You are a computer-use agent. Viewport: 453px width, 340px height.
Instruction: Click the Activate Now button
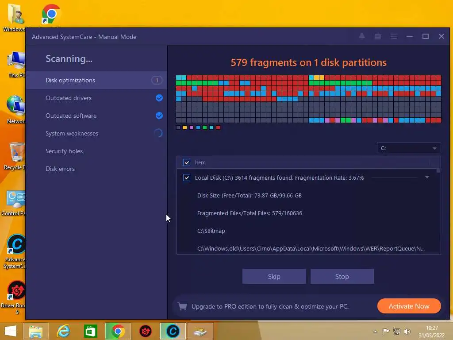coord(409,306)
